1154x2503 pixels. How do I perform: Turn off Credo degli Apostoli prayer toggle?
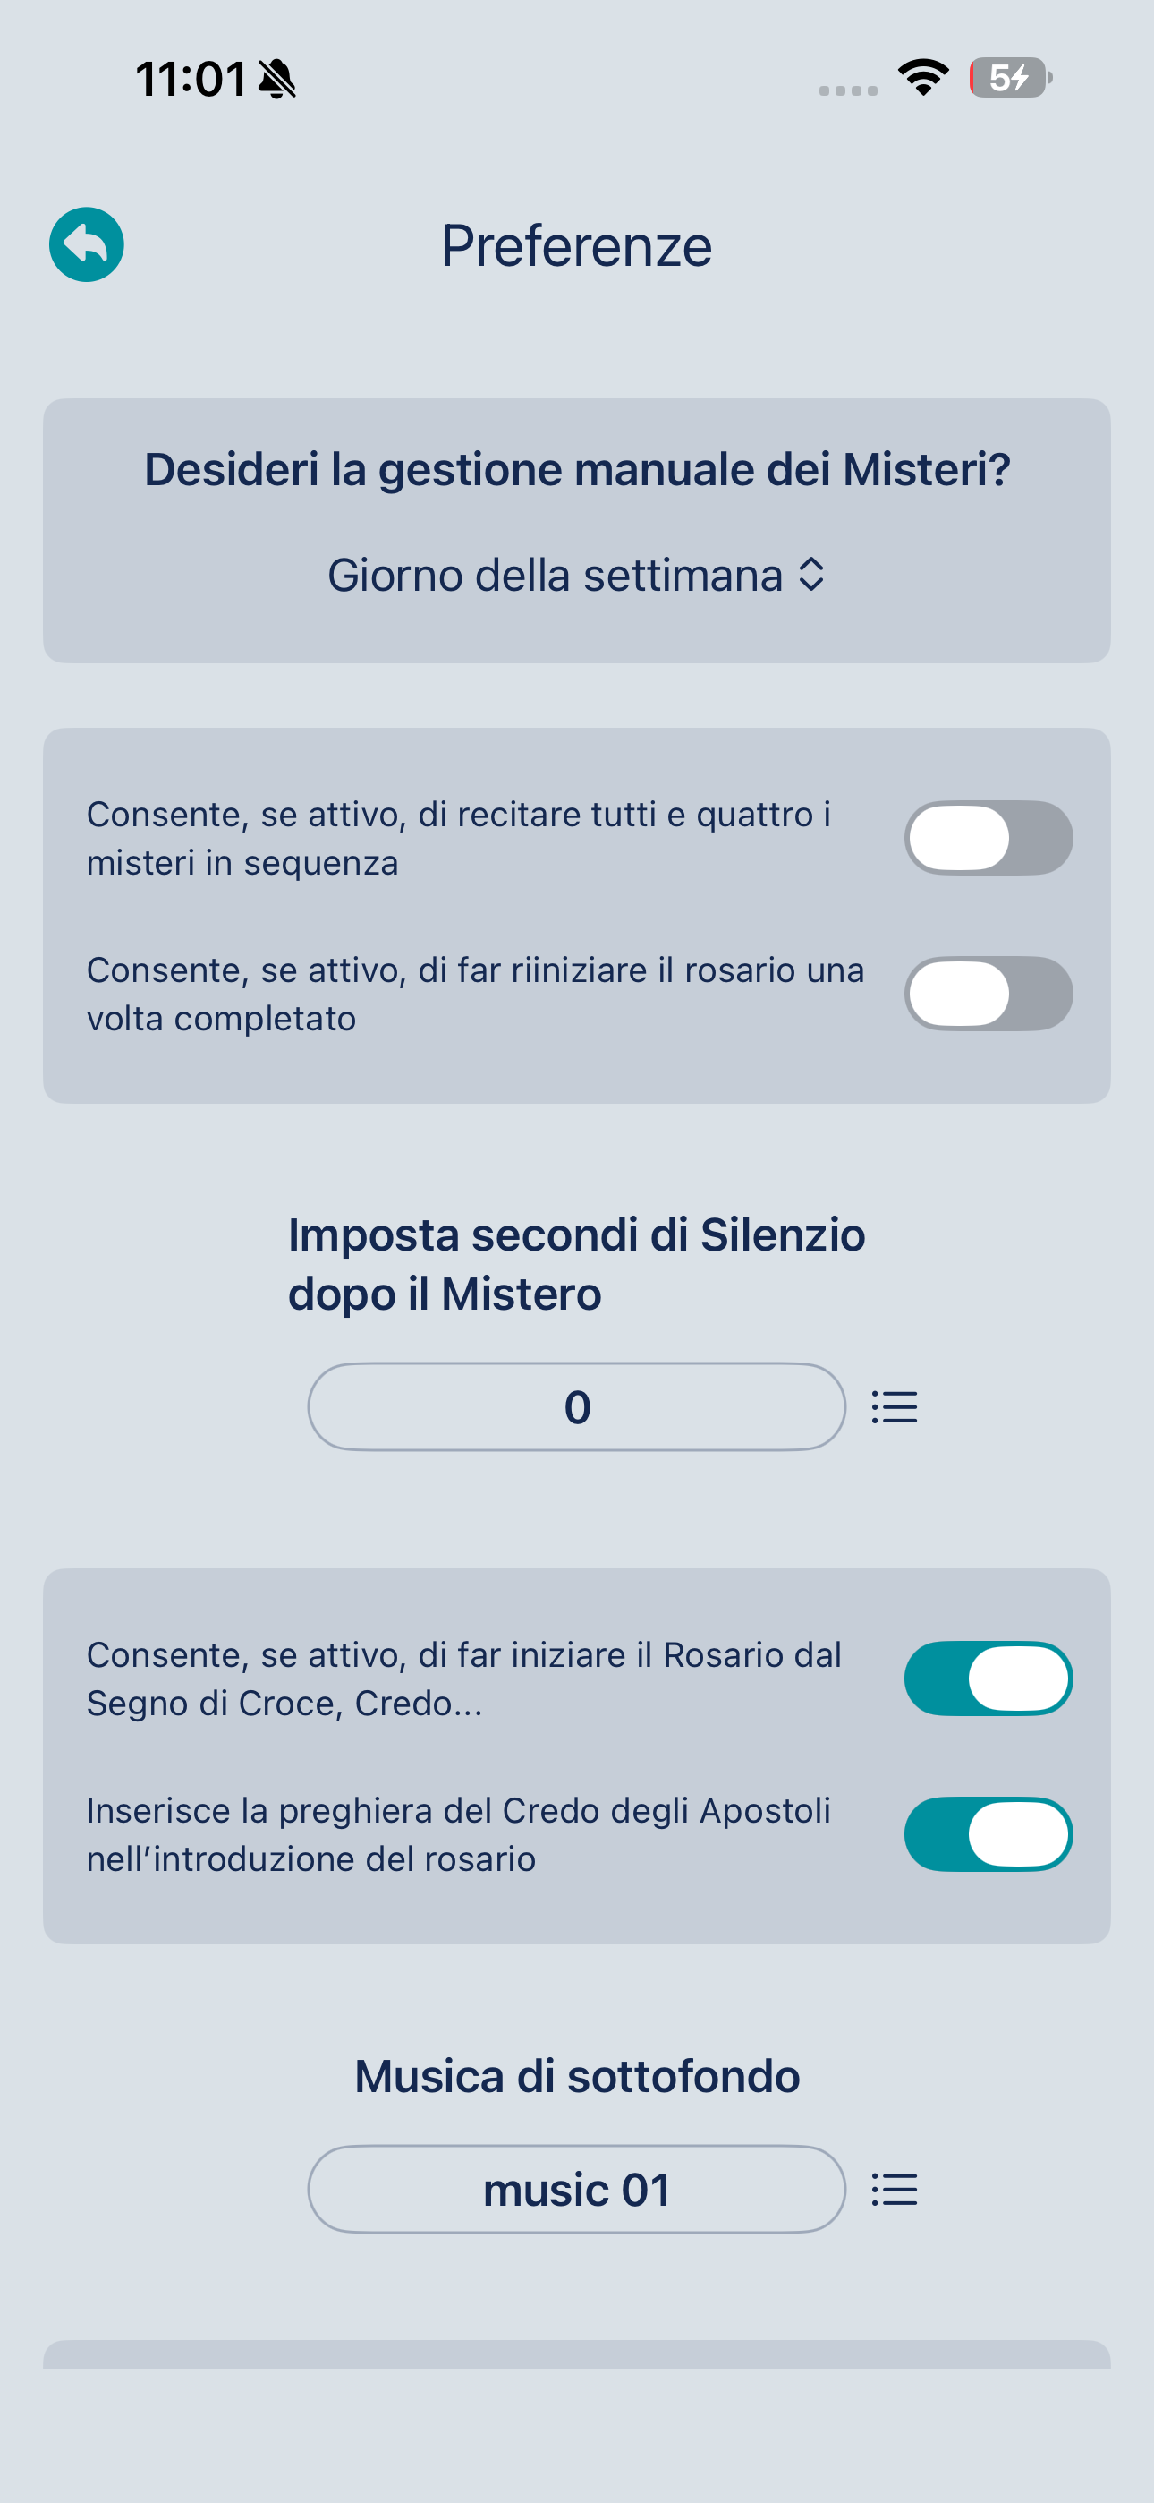pyautogui.click(x=988, y=1833)
